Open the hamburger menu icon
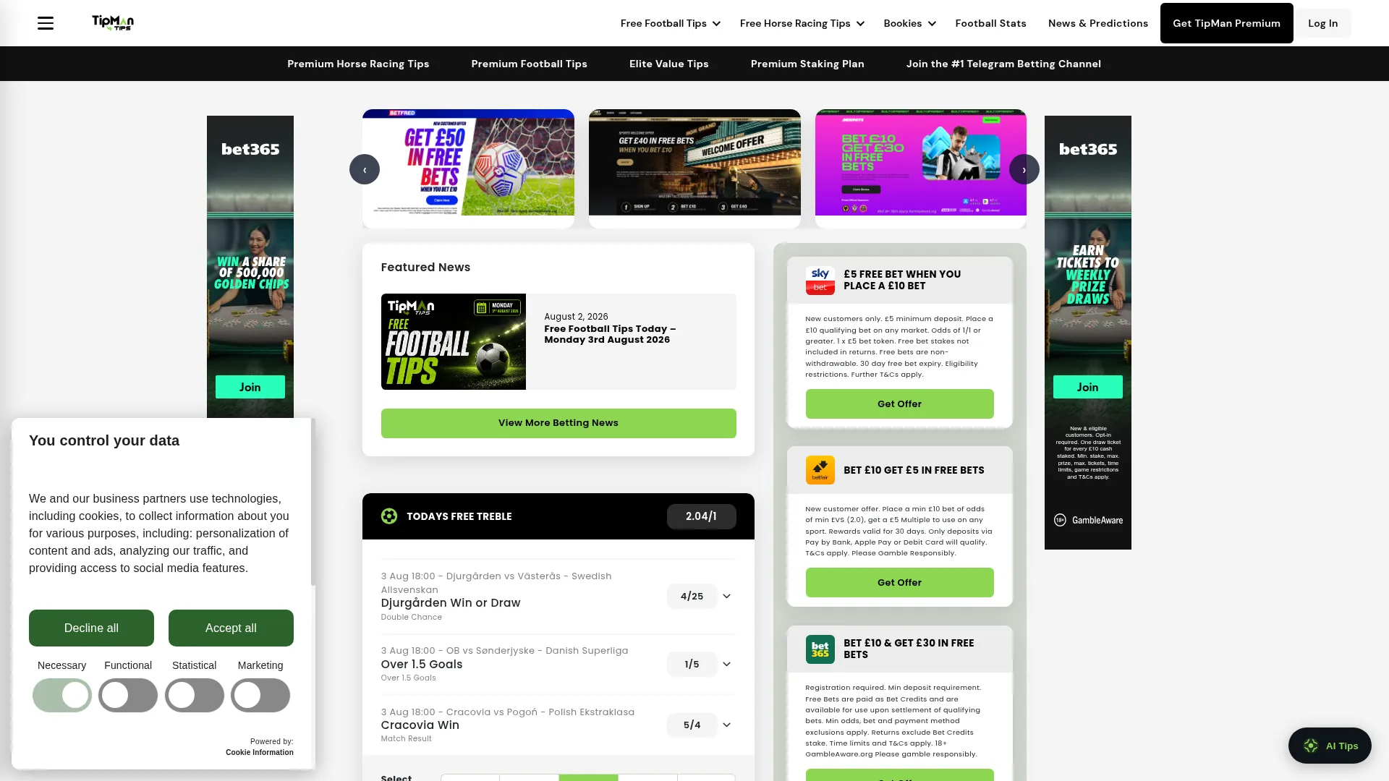Image resolution: width=1389 pixels, height=781 pixels. (x=46, y=23)
